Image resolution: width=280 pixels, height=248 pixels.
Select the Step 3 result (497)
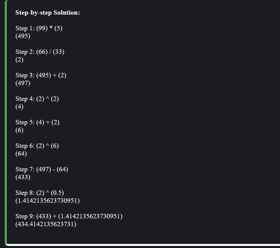23,83
